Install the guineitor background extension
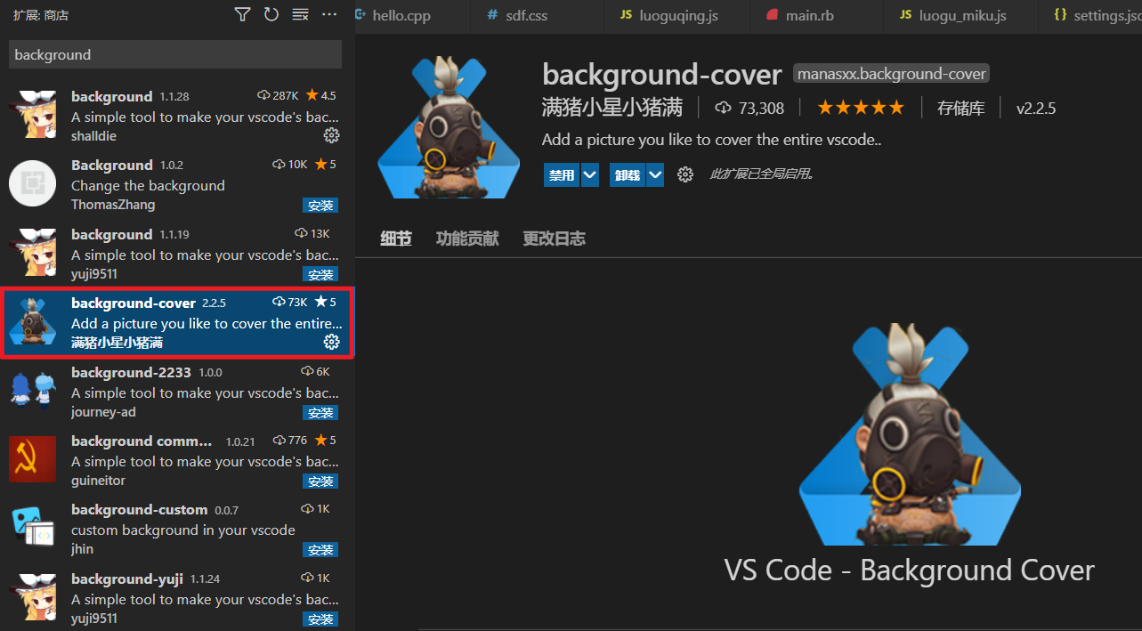The height and width of the screenshot is (631, 1142). (x=320, y=481)
